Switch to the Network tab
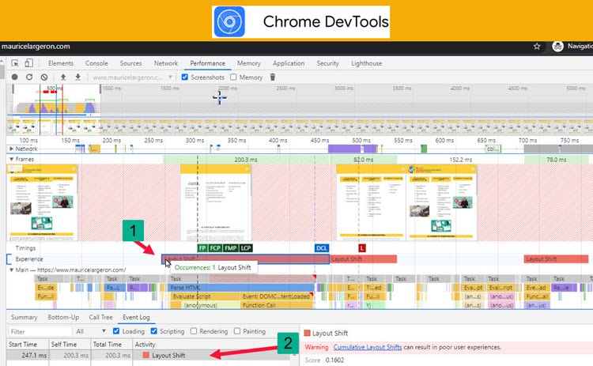The height and width of the screenshot is (366, 593). coord(166,63)
